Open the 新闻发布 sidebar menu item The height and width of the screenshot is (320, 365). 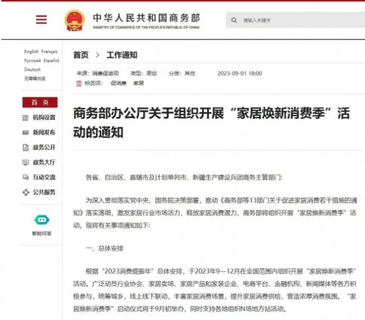44,133
